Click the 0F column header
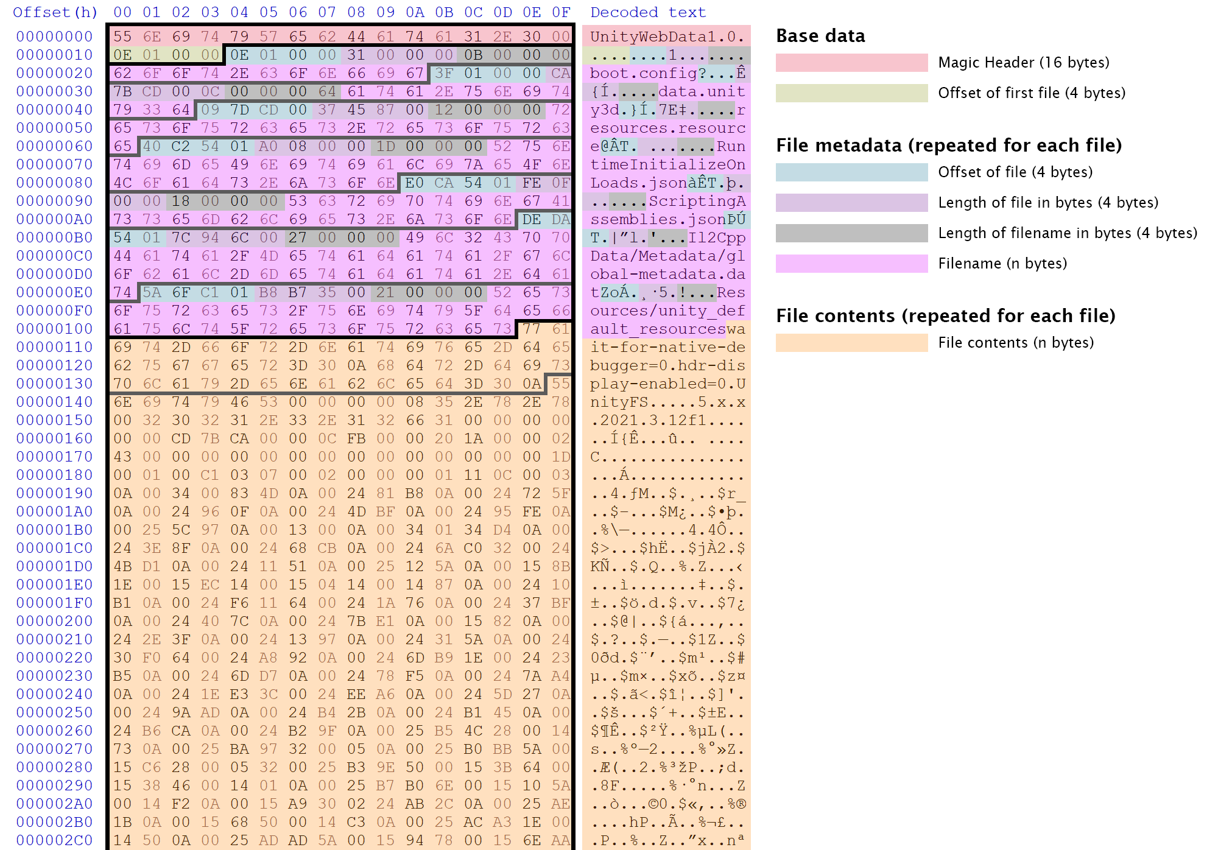This screenshot has width=1218, height=850. point(561,12)
